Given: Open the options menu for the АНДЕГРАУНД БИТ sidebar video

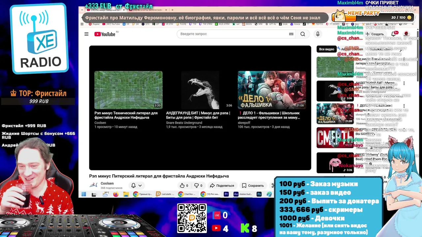Looking at the screenshot, I should (x=404, y=83).
